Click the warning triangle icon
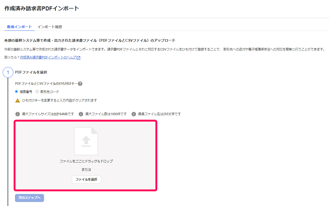The height and width of the screenshot is (206, 329). click(18, 100)
